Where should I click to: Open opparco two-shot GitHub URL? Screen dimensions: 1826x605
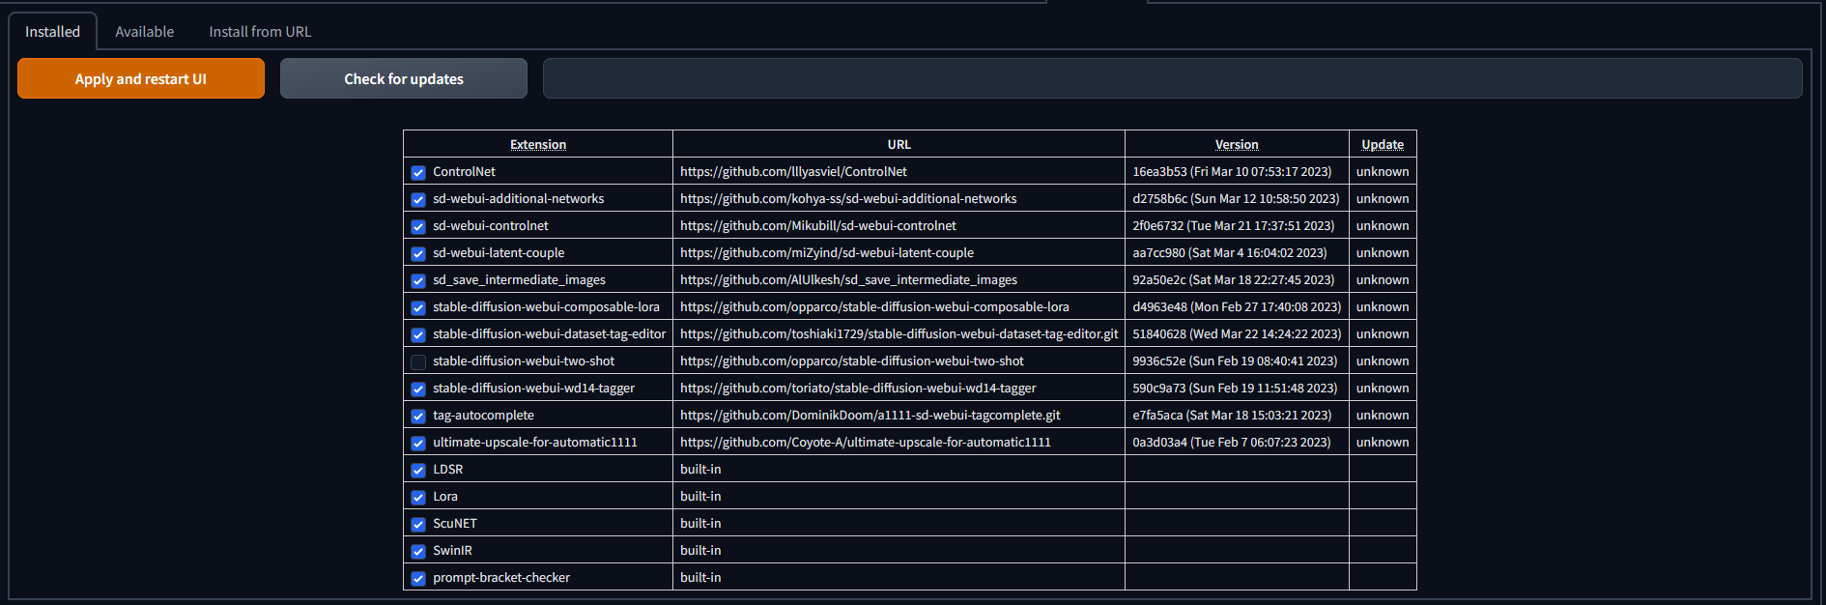pyautogui.click(x=852, y=360)
